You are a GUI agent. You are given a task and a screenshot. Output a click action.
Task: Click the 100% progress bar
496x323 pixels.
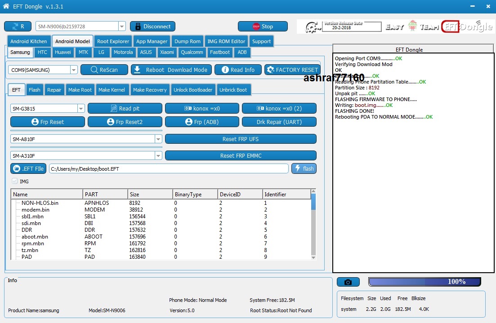coord(425,282)
